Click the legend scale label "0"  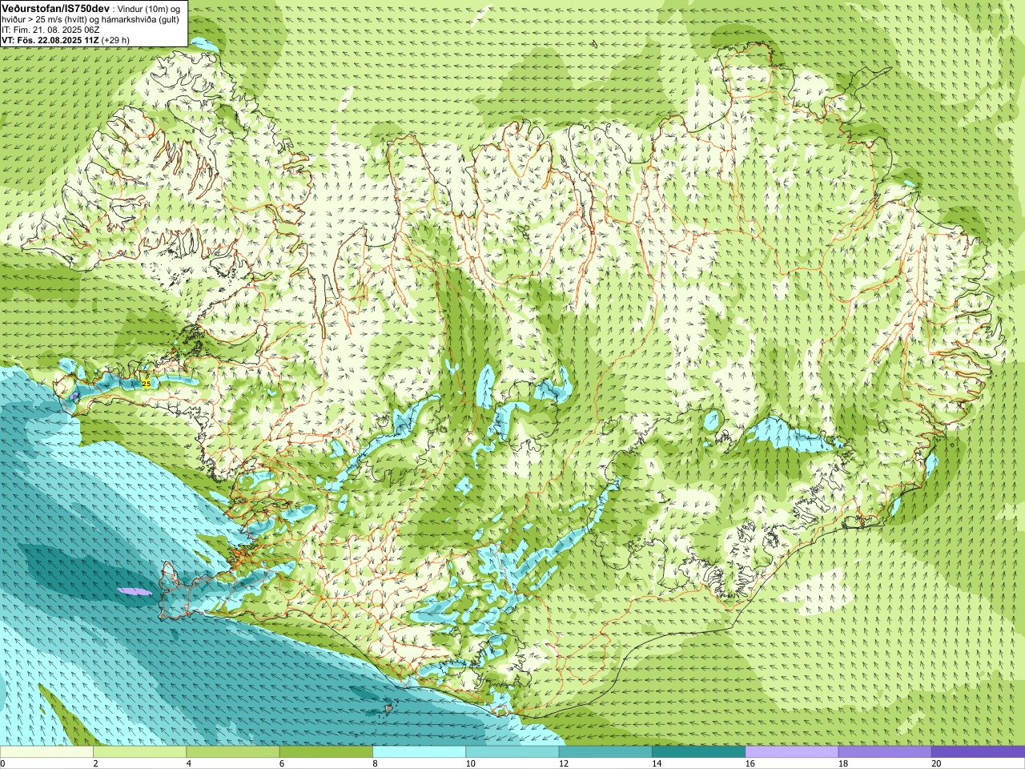click(2, 763)
